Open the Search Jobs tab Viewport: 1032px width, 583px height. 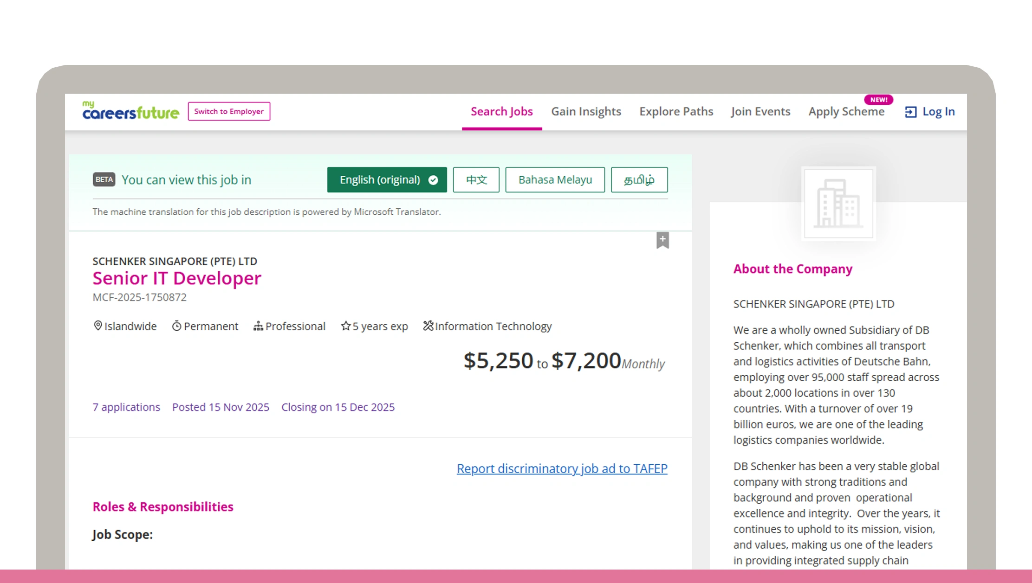(x=501, y=111)
